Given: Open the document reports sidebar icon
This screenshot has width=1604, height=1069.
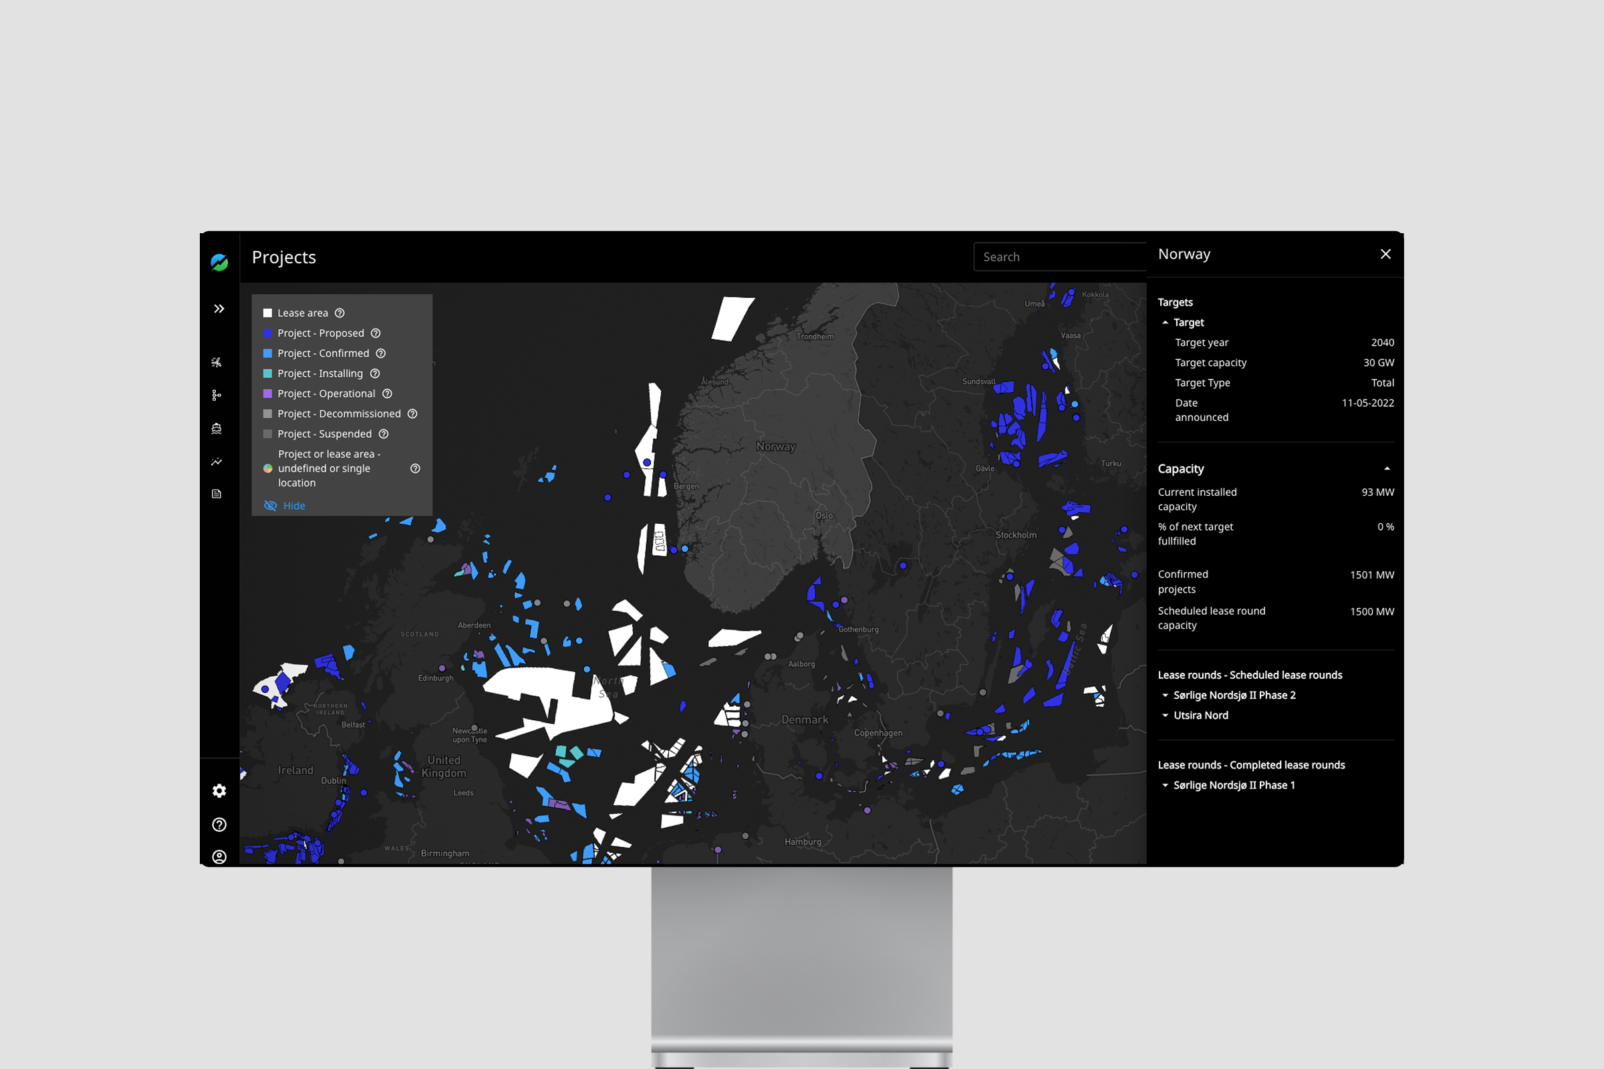Looking at the screenshot, I should coord(217,494).
